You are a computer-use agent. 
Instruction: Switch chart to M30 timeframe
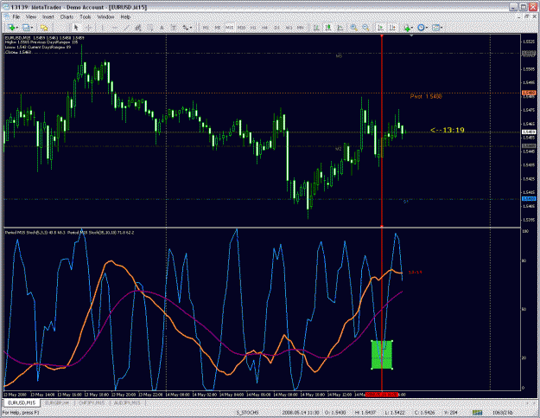click(241, 28)
